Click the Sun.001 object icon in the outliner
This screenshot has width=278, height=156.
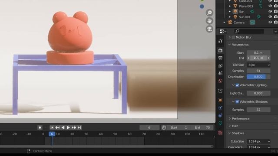coord(235,17)
